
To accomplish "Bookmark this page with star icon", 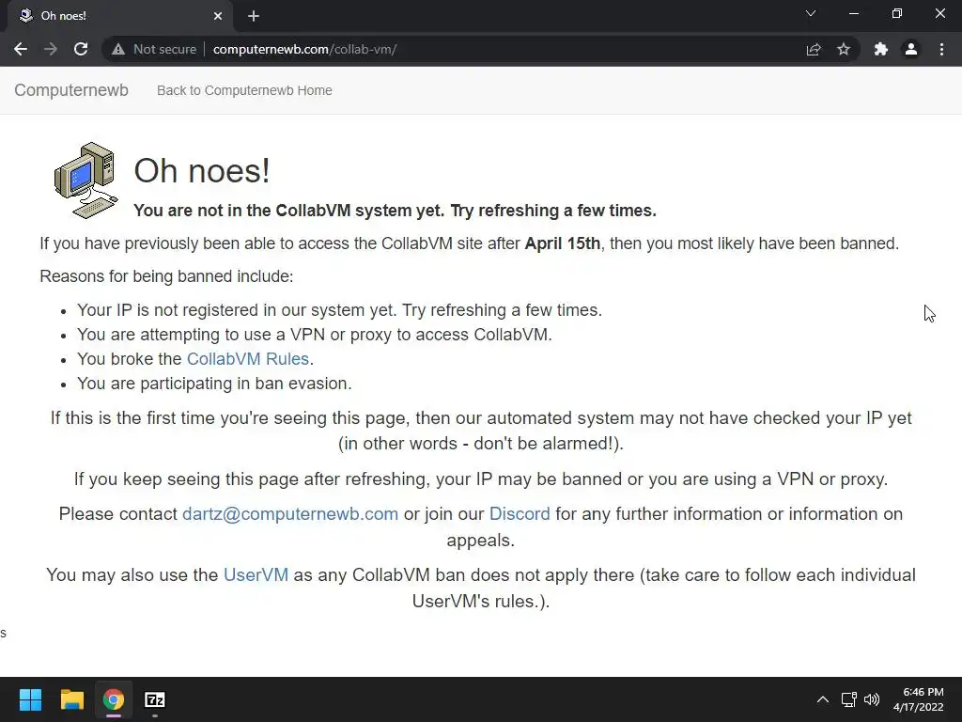I will [x=844, y=49].
